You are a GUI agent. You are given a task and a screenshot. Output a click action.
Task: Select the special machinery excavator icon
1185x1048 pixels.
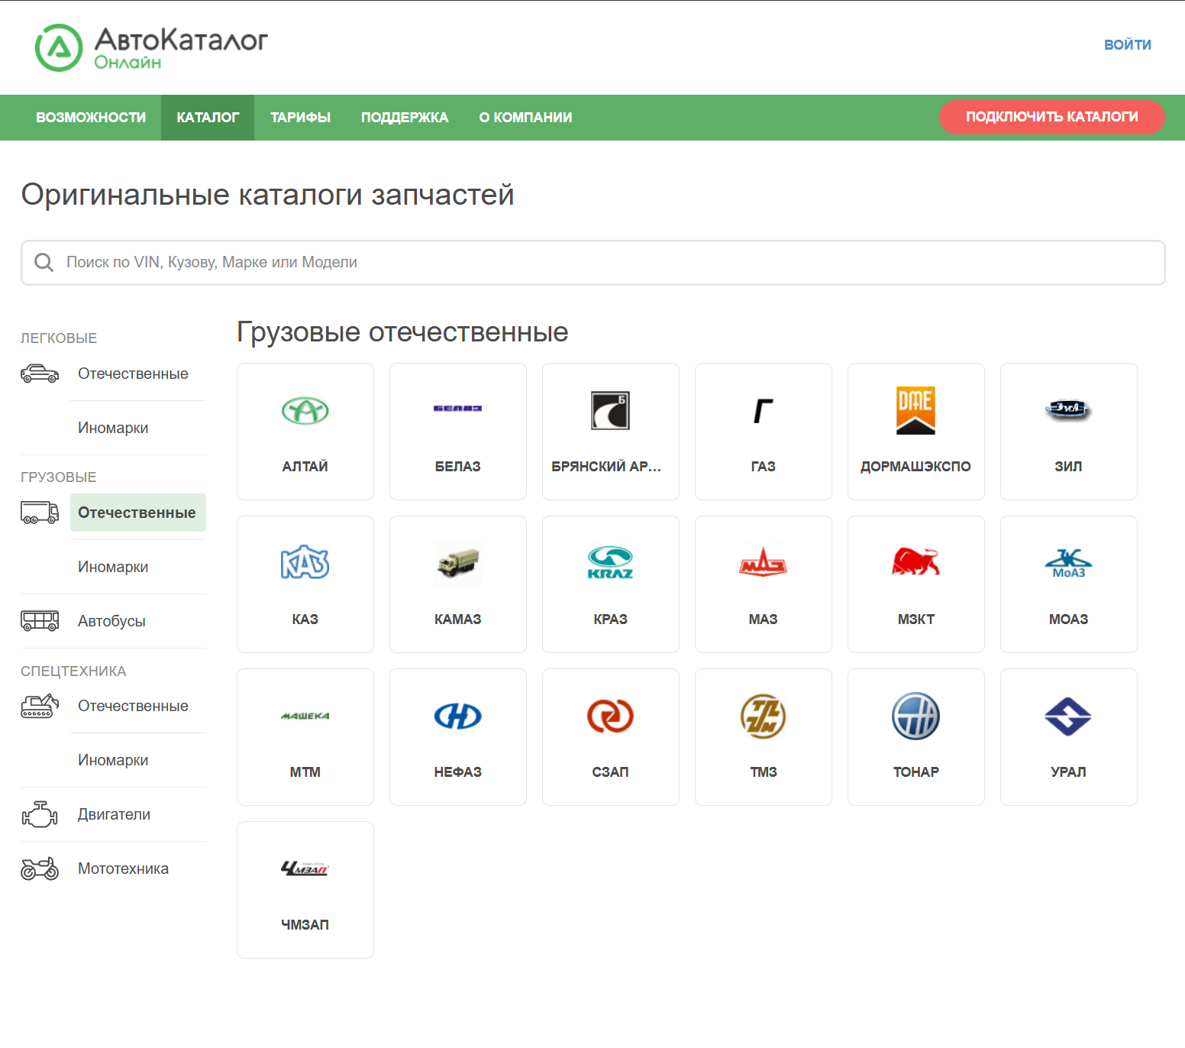40,706
